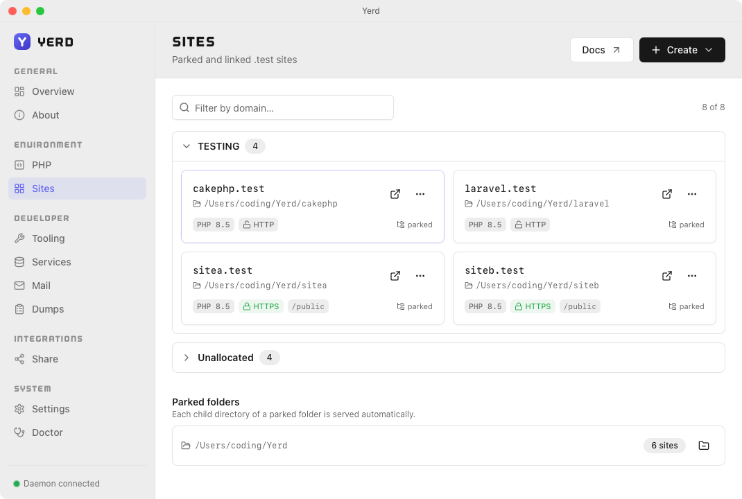742x499 pixels.
Task: Click the Share nodes icon in sidebar
Action: pyautogui.click(x=19, y=359)
